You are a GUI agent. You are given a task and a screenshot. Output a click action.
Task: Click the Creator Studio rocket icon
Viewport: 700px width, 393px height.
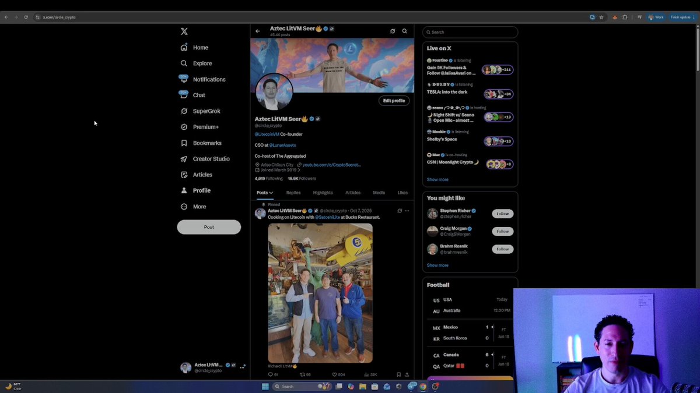(x=184, y=159)
